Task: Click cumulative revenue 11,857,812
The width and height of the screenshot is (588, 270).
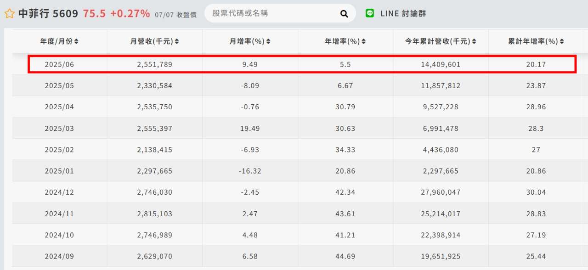Action: [x=441, y=86]
